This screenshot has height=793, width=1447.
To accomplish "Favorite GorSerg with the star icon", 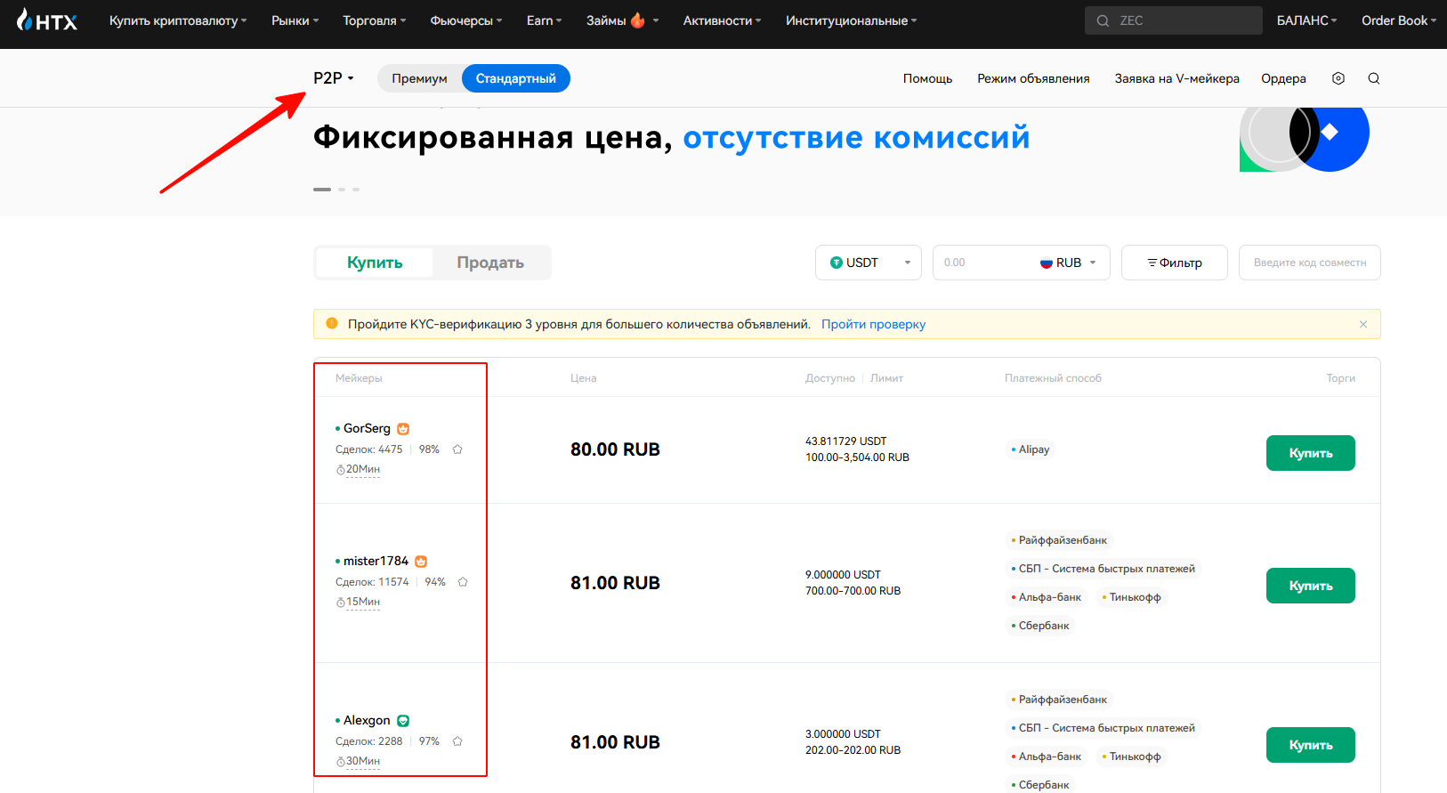I will [x=457, y=449].
